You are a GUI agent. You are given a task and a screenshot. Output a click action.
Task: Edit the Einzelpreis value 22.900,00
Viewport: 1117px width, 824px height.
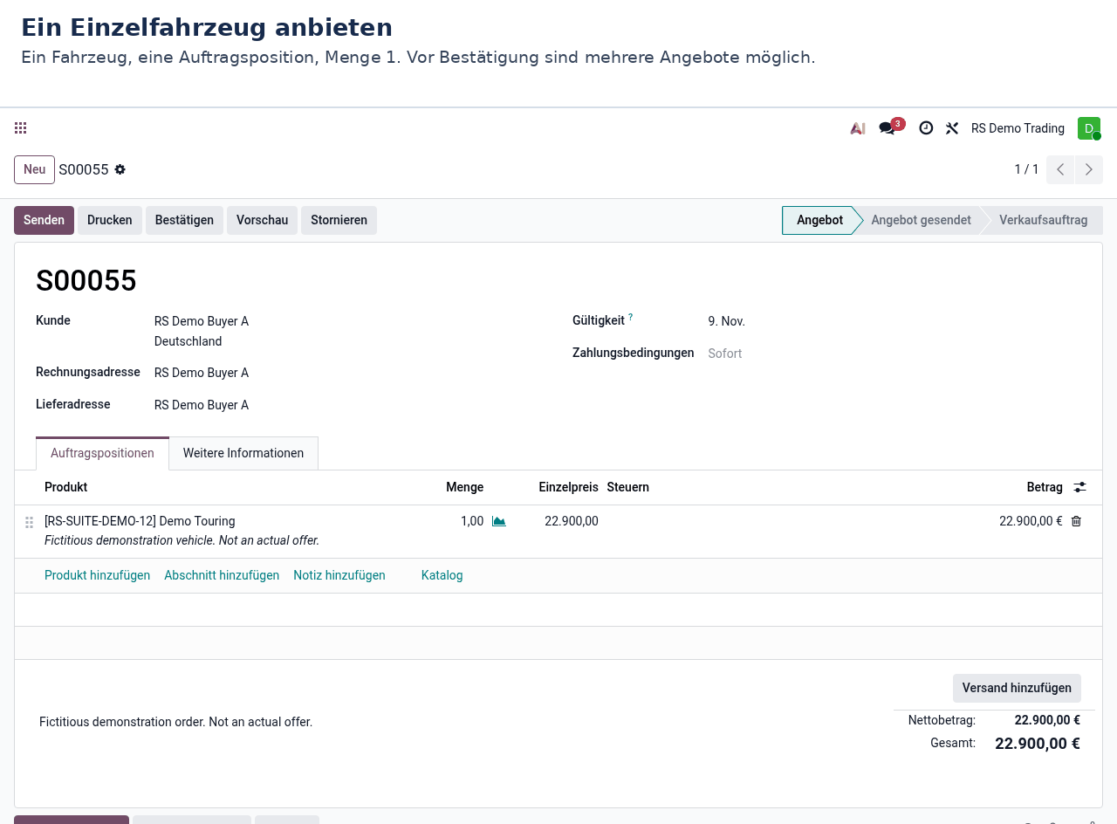(x=572, y=521)
